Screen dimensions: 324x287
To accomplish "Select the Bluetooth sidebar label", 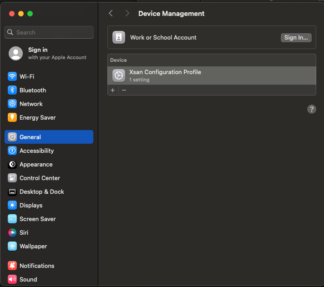I will (33, 90).
